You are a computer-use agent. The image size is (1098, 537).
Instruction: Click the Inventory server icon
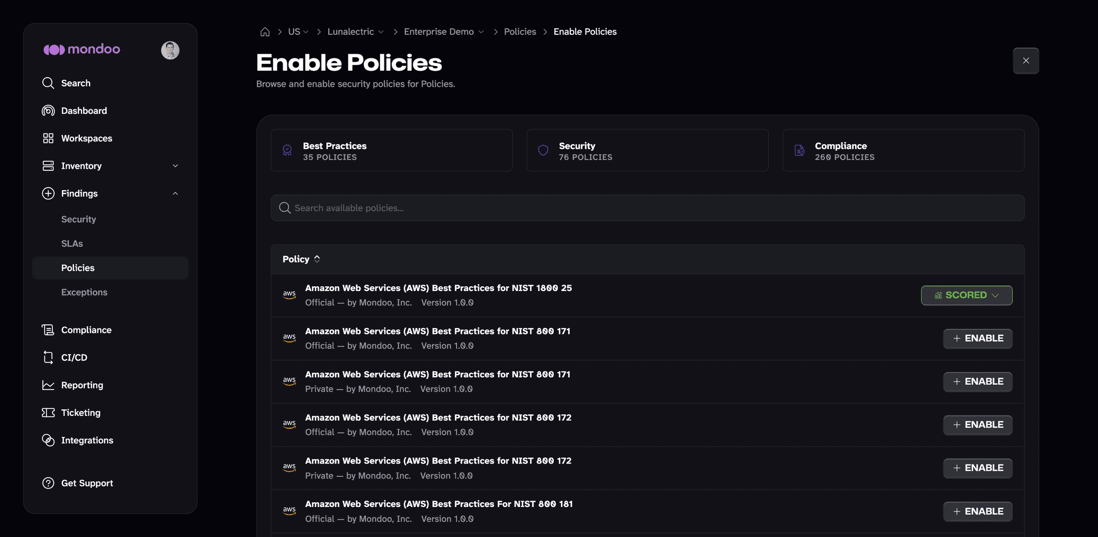48,166
